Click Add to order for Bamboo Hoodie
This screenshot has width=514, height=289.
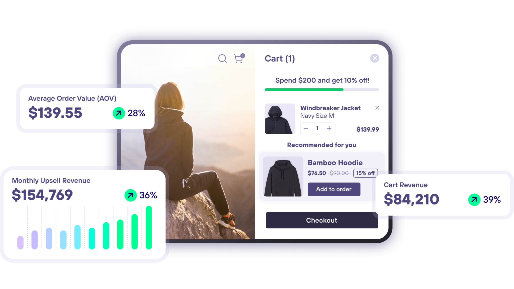tap(333, 189)
